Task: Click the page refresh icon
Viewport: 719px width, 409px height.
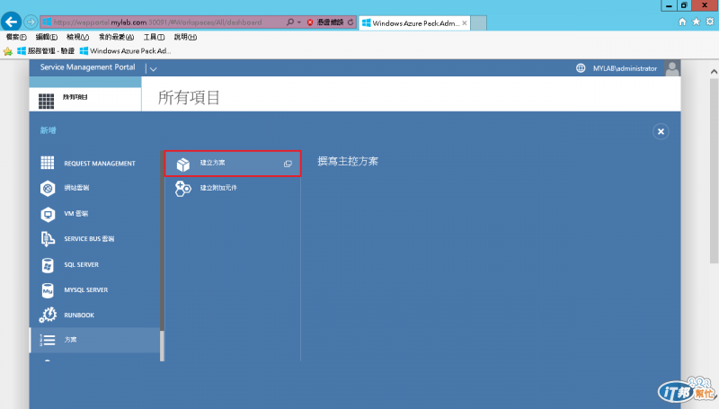Action: tap(351, 22)
